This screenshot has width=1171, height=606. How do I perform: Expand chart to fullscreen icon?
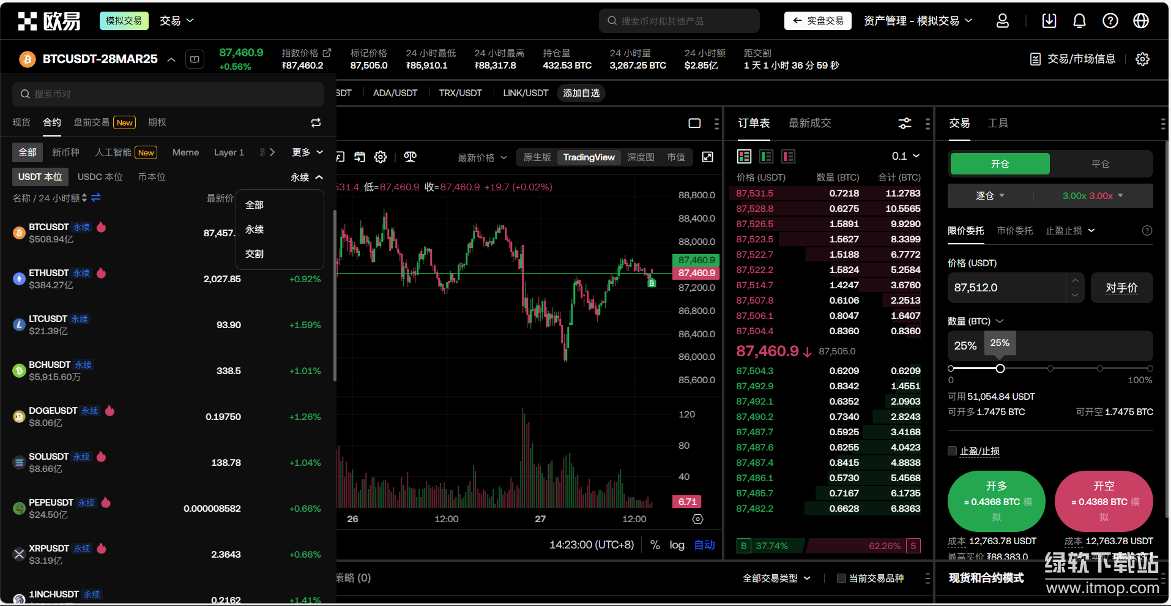[707, 157]
